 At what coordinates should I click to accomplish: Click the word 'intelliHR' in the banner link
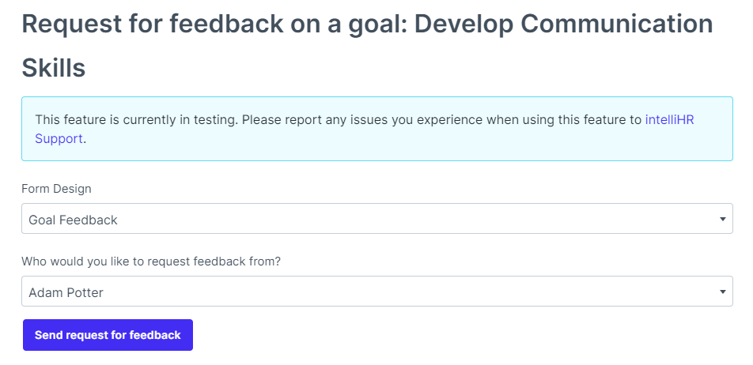(x=669, y=120)
